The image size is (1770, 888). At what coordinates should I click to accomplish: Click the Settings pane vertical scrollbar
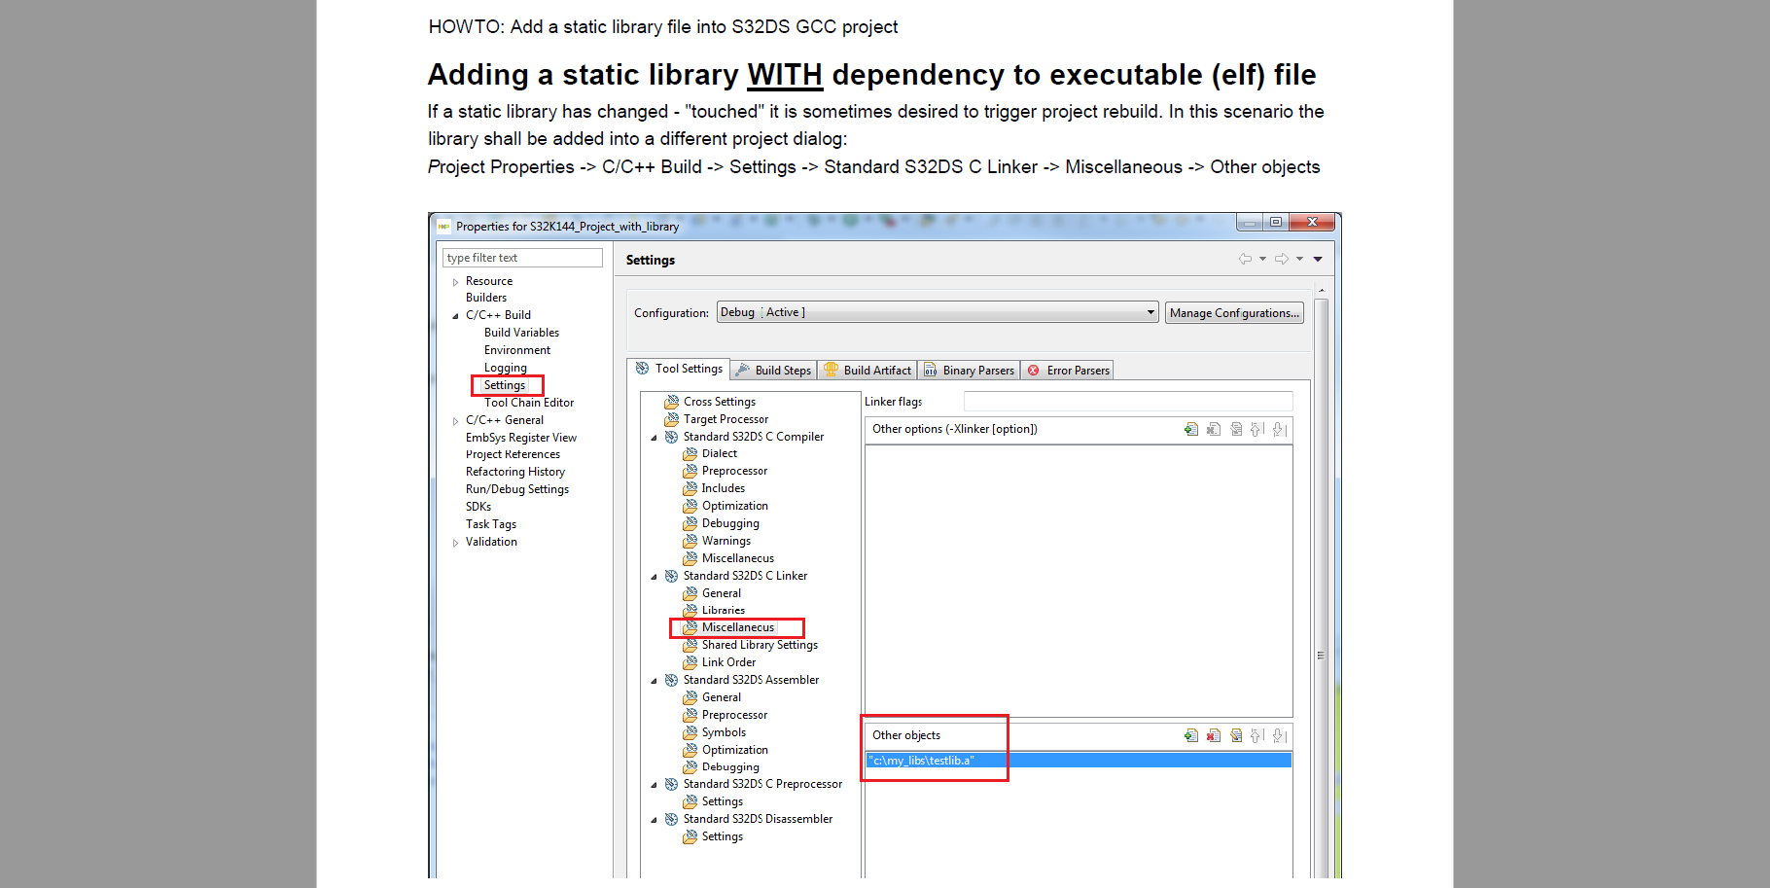[1321, 584]
